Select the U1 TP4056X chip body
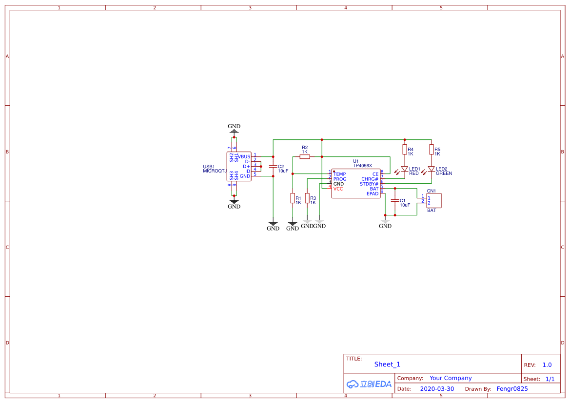570x403 pixels. click(356, 184)
